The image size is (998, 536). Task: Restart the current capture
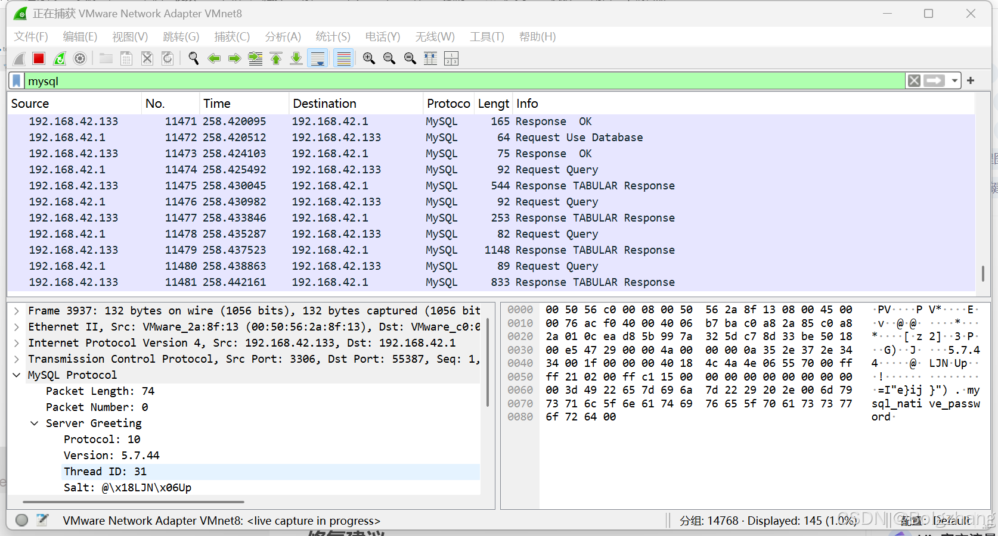coord(60,58)
